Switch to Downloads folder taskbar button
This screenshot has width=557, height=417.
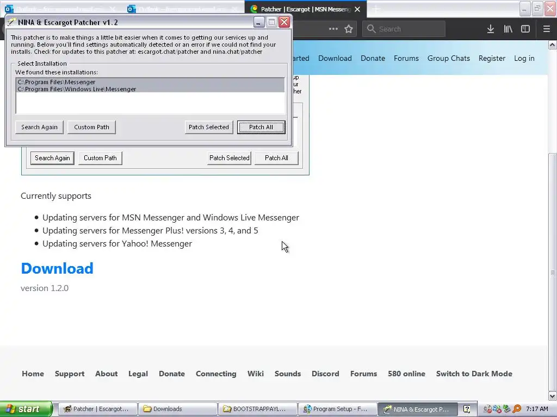178,409
